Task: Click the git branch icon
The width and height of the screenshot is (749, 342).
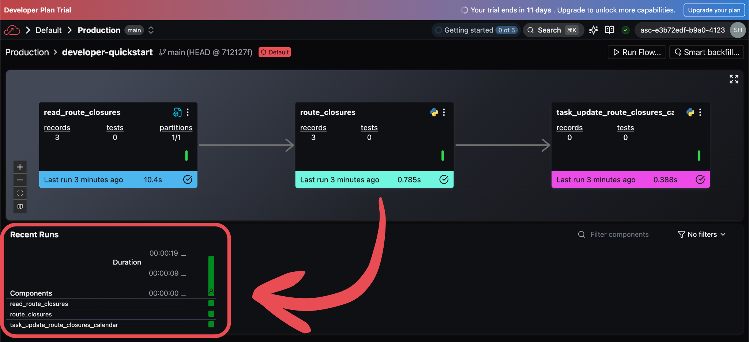Action: coord(162,52)
